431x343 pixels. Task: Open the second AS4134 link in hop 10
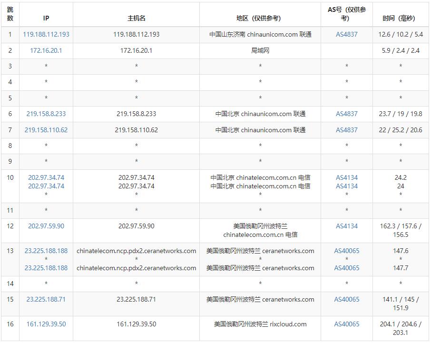347,186
